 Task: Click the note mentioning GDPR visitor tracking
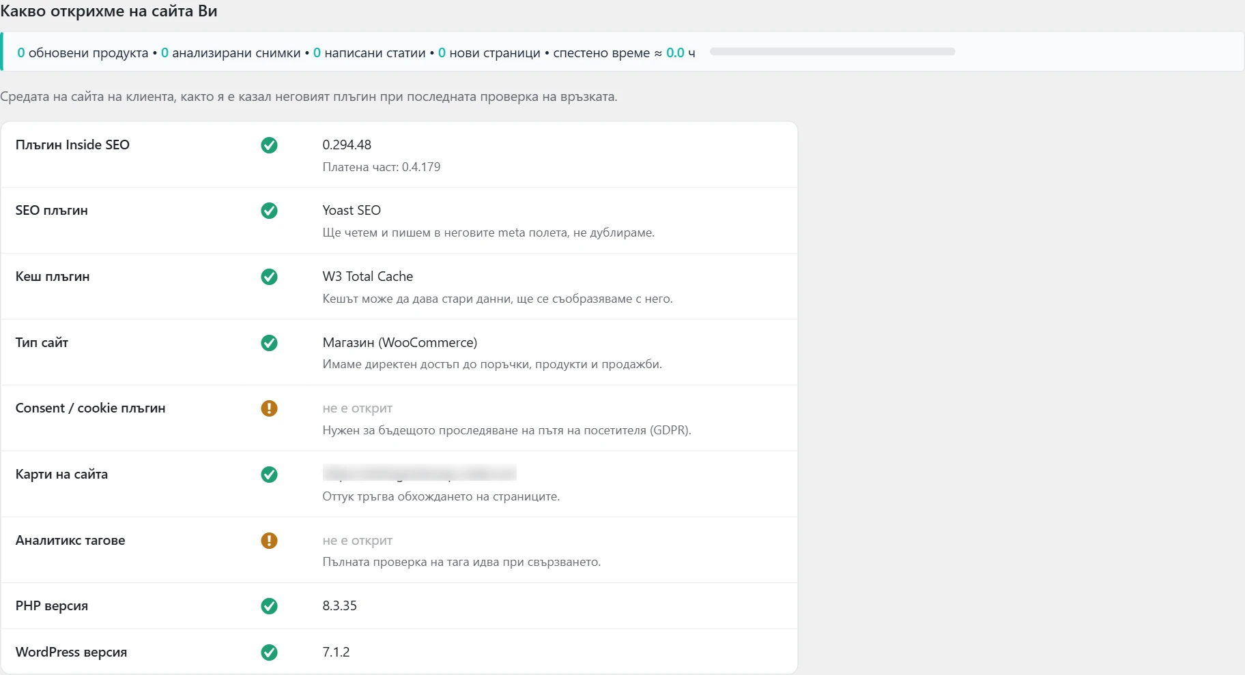(506, 430)
